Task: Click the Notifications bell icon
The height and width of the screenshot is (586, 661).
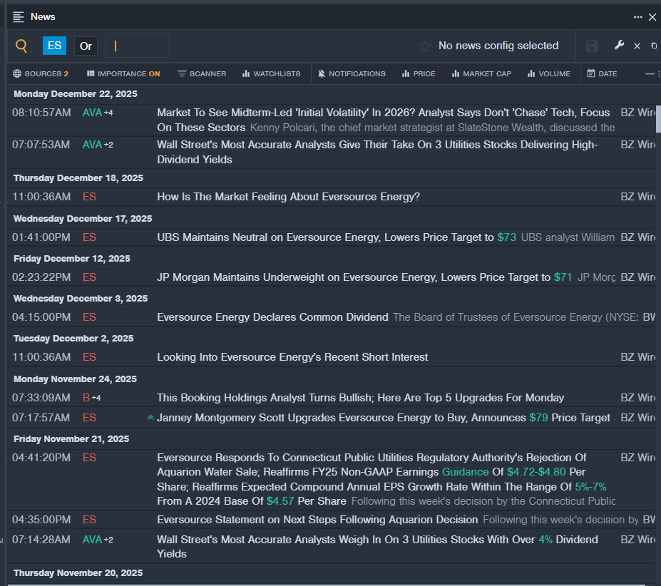Action: pyautogui.click(x=324, y=73)
